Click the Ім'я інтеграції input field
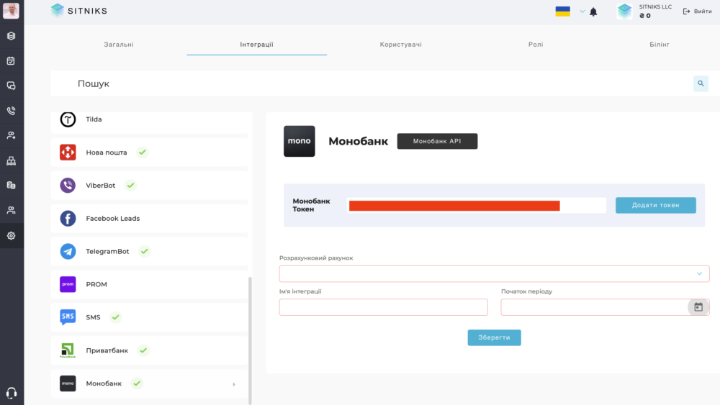The width and height of the screenshot is (720, 405). (x=384, y=307)
